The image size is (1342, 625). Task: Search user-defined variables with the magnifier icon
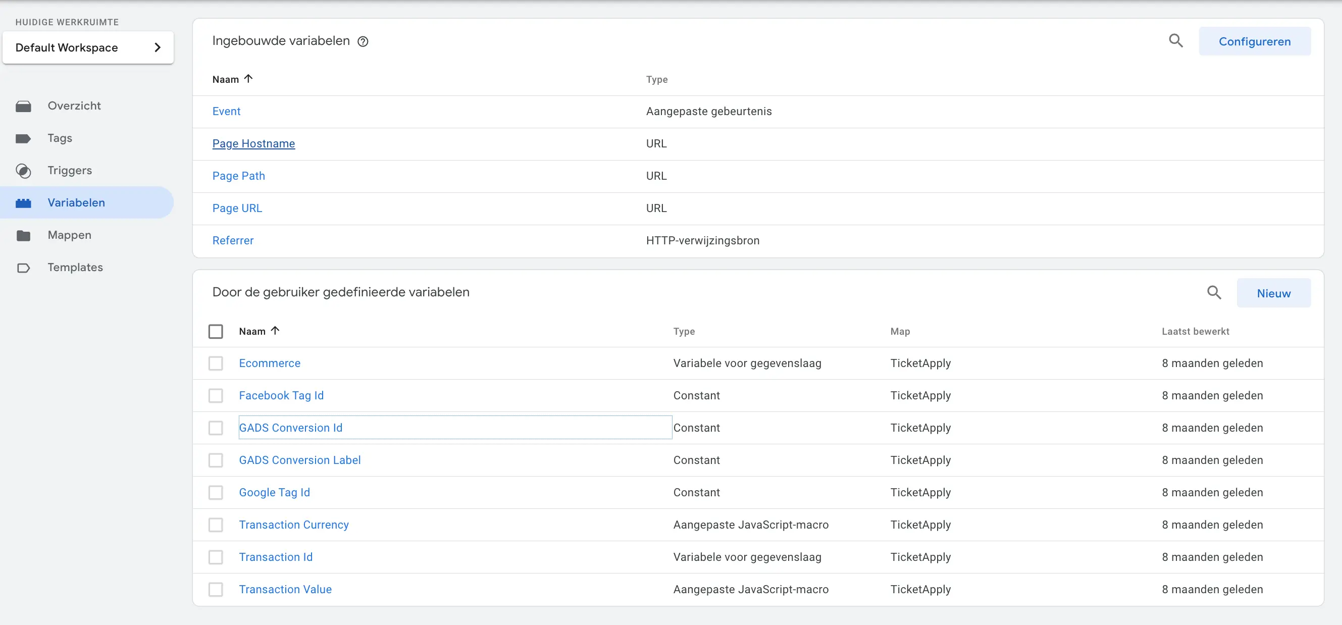click(x=1214, y=293)
